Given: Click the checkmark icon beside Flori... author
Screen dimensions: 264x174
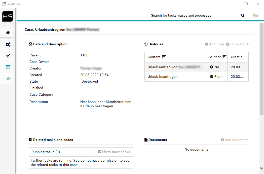Looking at the screenshot, I should coord(212,77).
